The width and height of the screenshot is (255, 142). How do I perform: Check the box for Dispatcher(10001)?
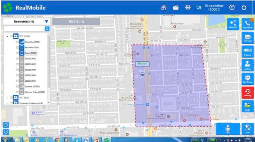tap(17, 42)
